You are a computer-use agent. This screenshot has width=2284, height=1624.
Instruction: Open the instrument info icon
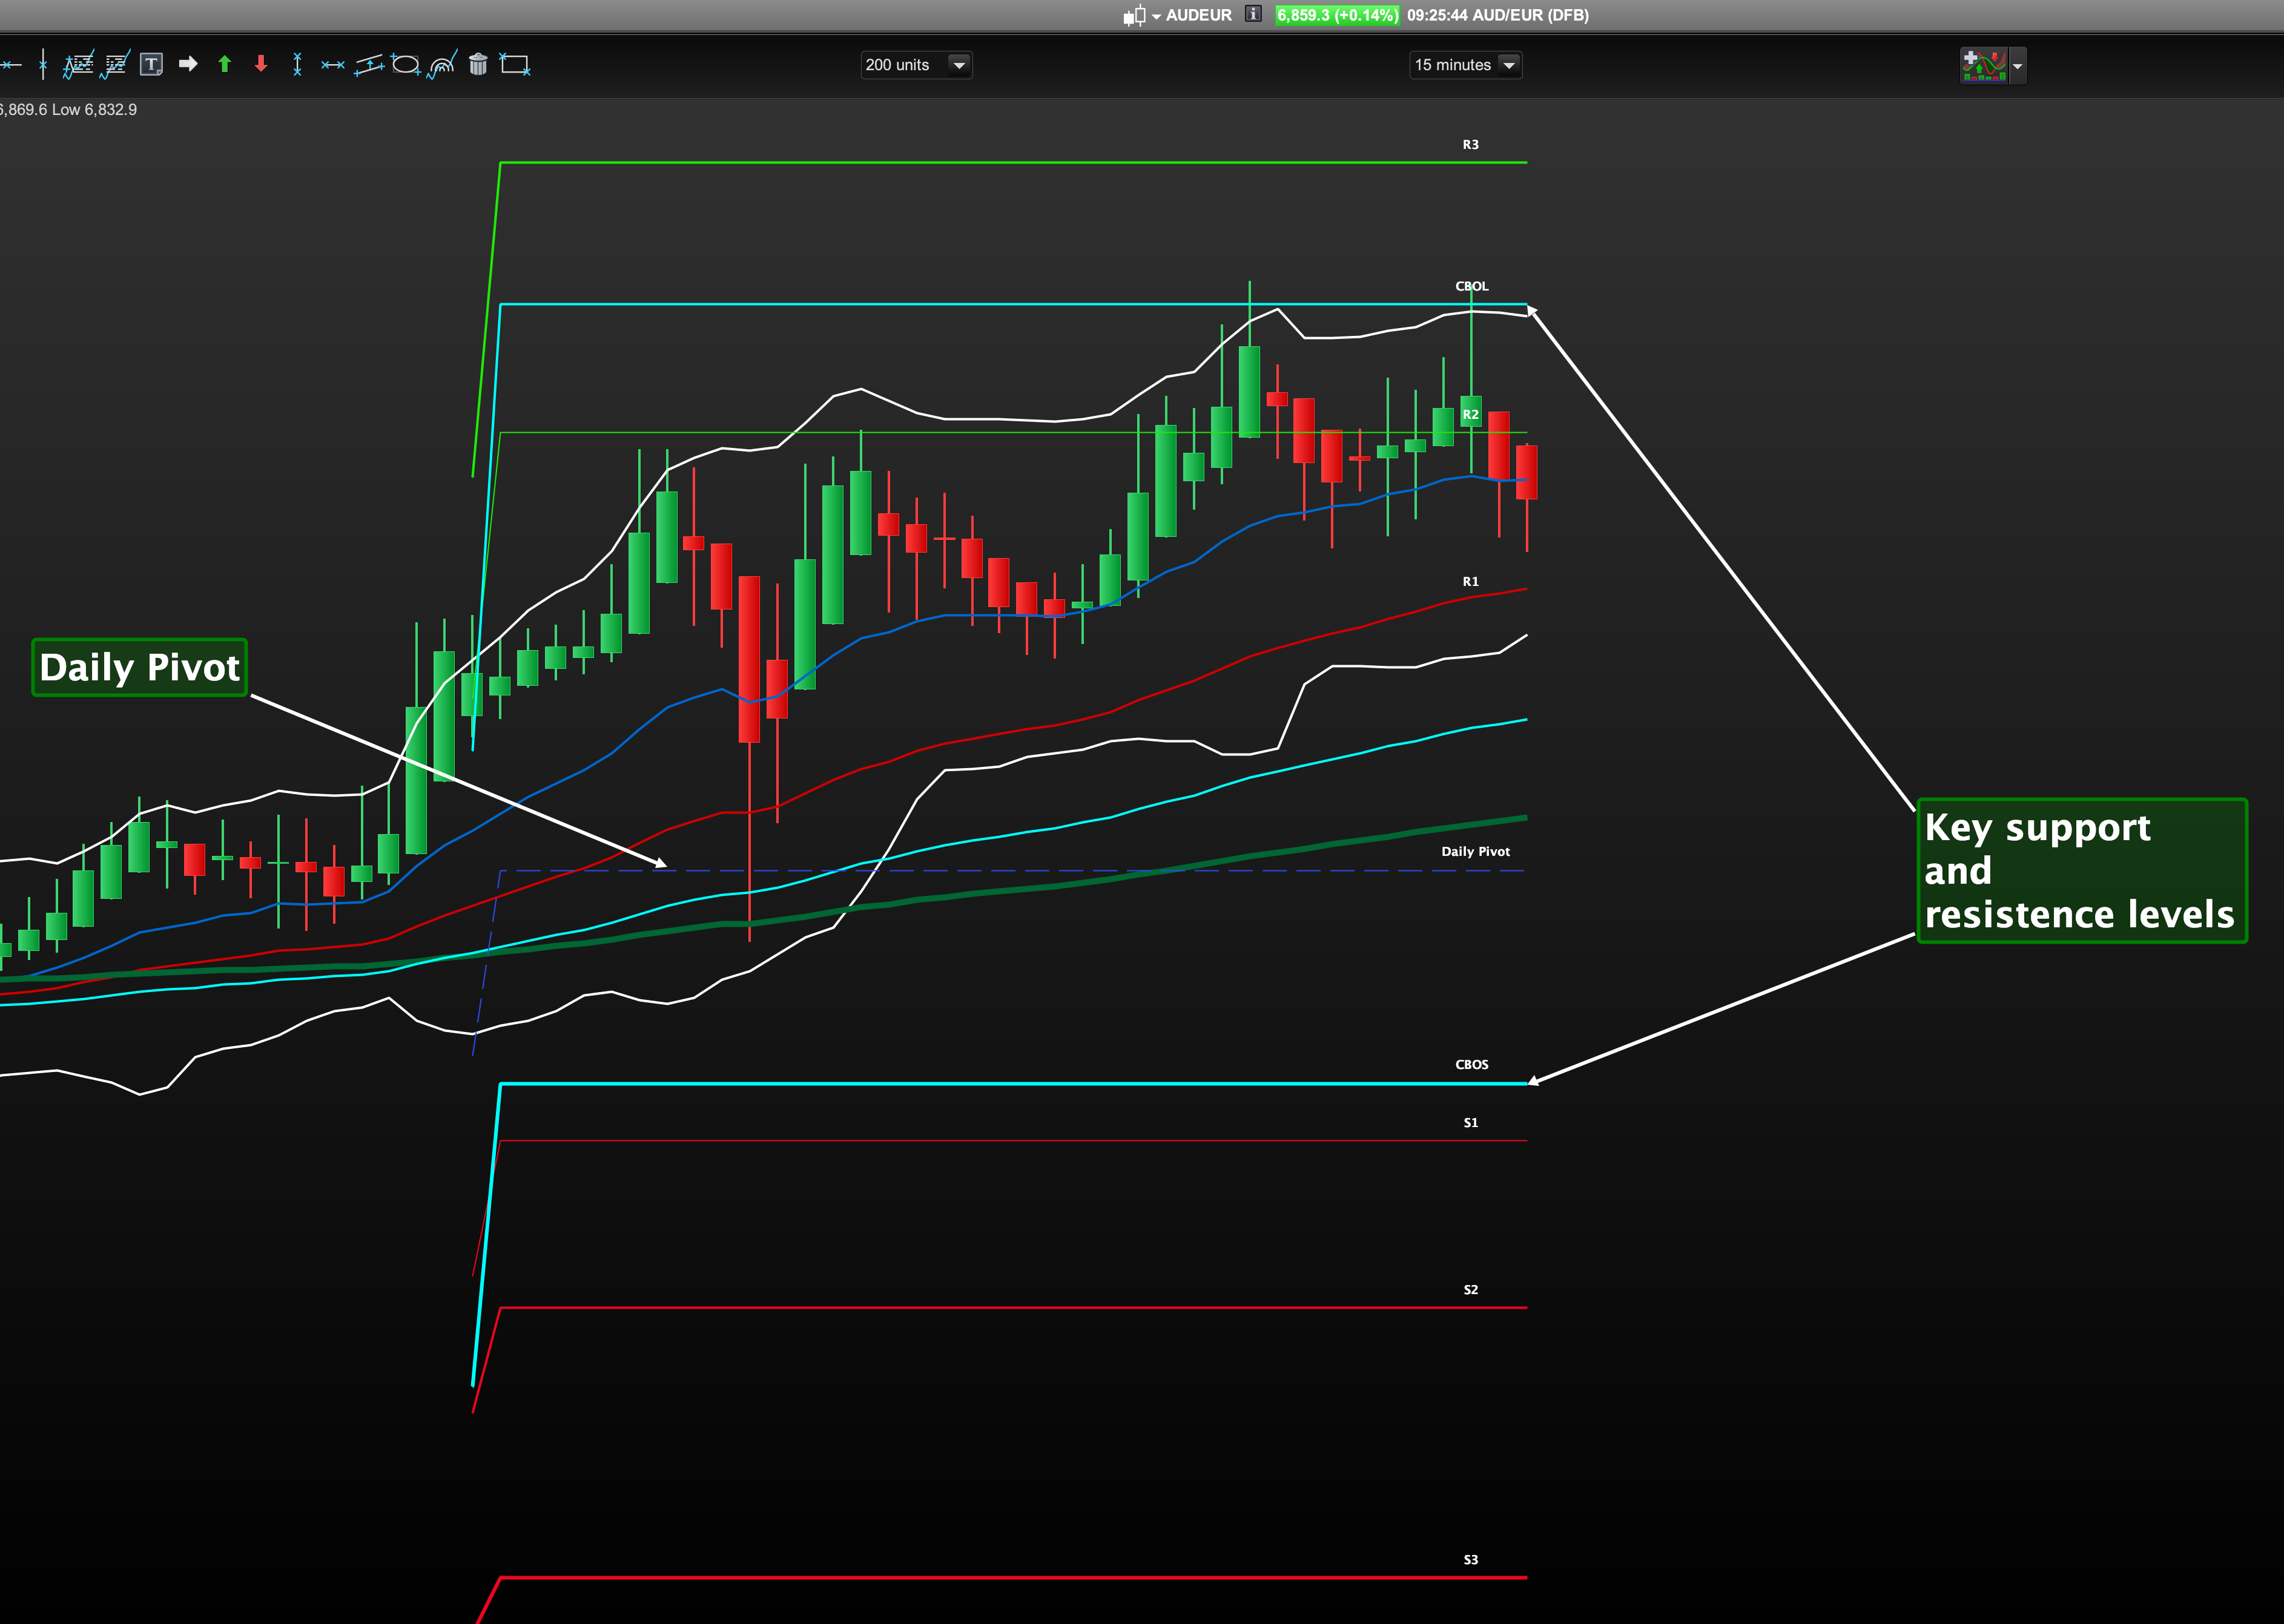(x=1253, y=14)
